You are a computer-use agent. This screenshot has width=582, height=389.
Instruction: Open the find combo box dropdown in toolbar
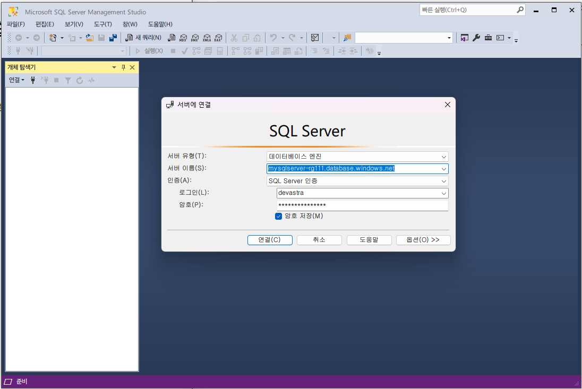point(449,38)
